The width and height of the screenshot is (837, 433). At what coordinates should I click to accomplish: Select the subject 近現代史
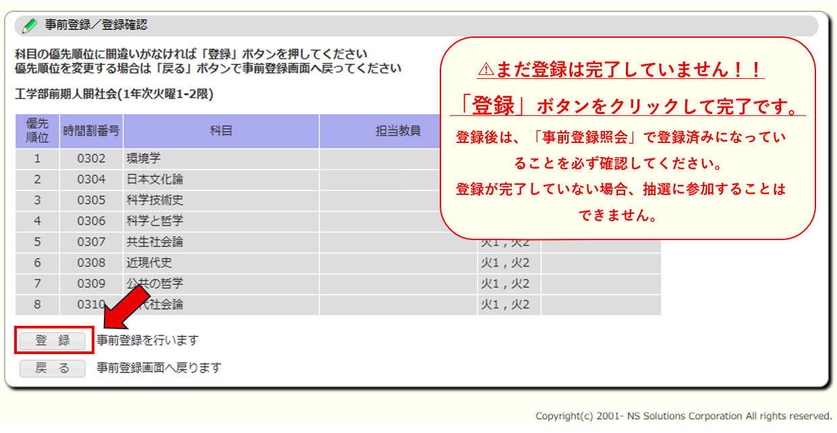(149, 263)
